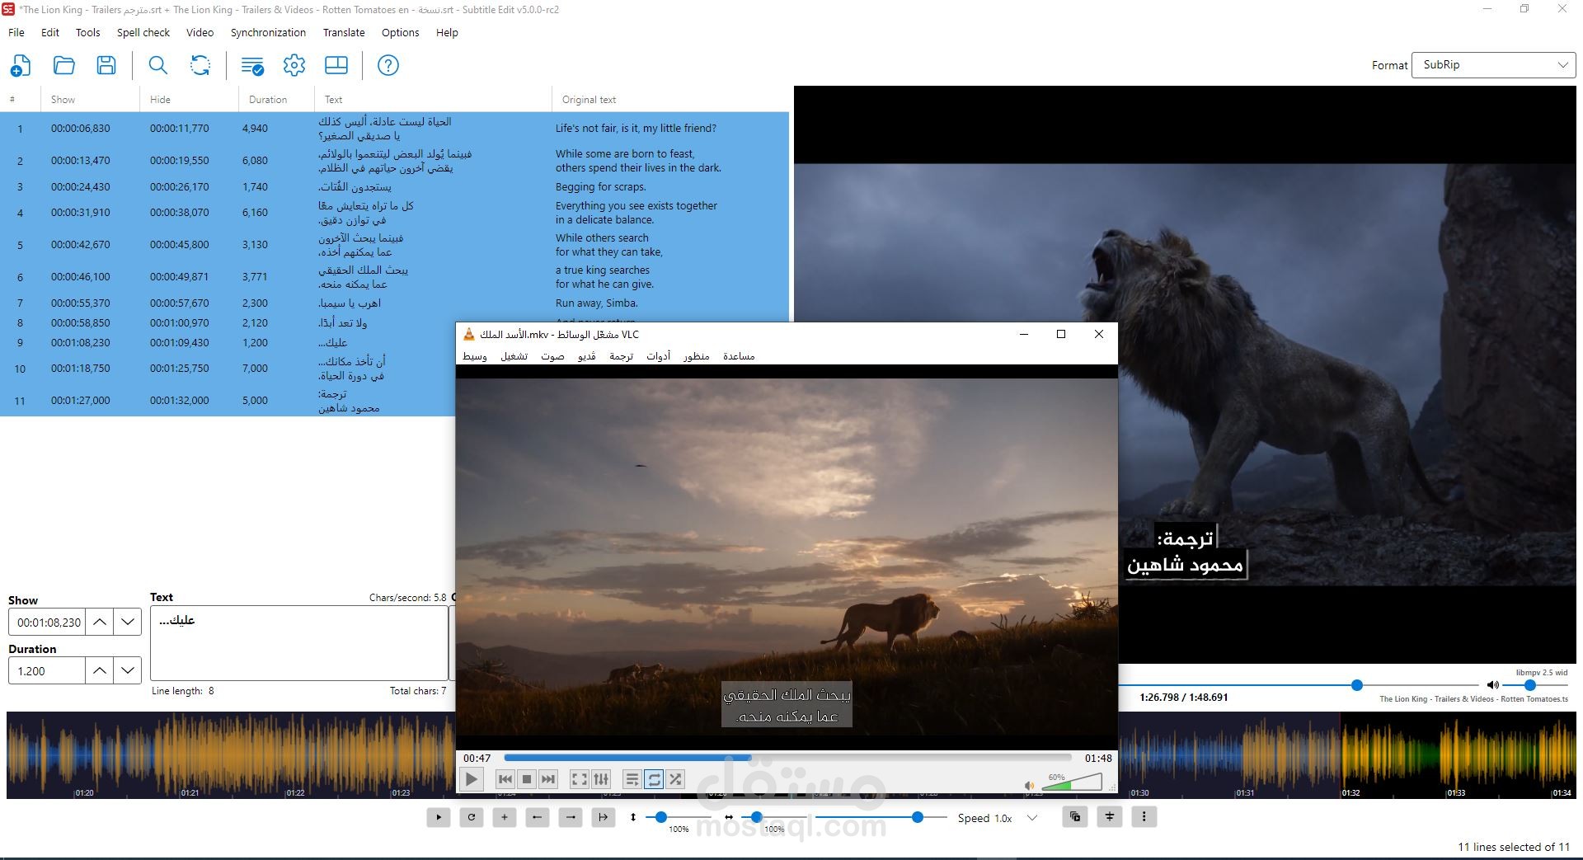Click the arrow-to-bar button below waveform

click(604, 817)
